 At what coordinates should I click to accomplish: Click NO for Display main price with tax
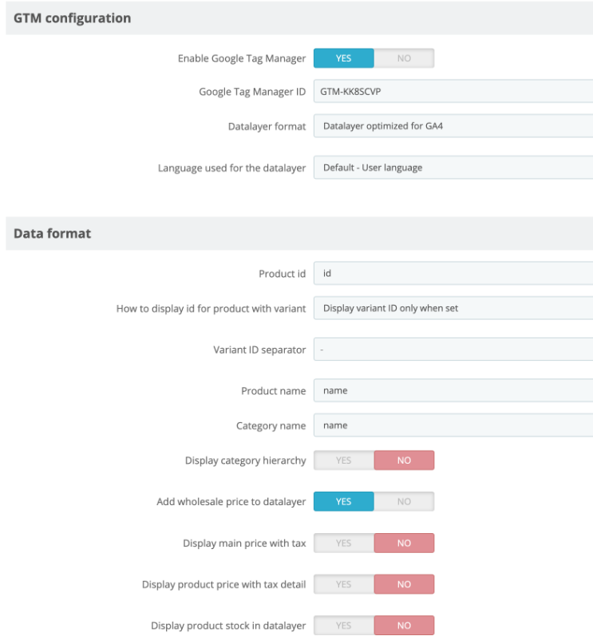point(404,543)
